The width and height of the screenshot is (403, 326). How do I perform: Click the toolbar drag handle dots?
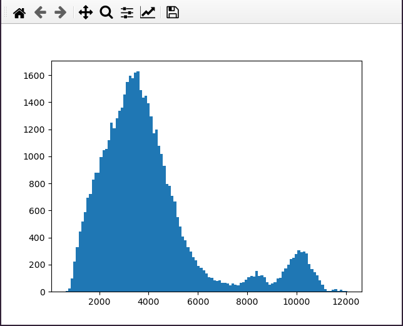pos(6,13)
